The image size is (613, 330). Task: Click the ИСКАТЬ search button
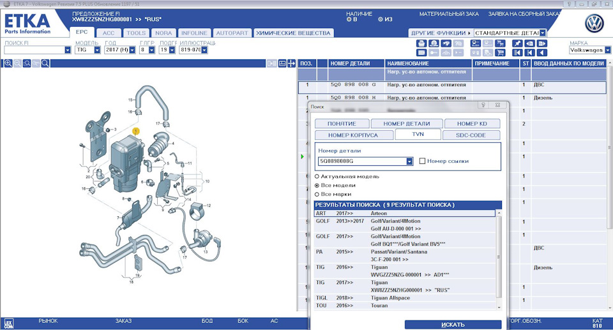(x=453, y=324)
